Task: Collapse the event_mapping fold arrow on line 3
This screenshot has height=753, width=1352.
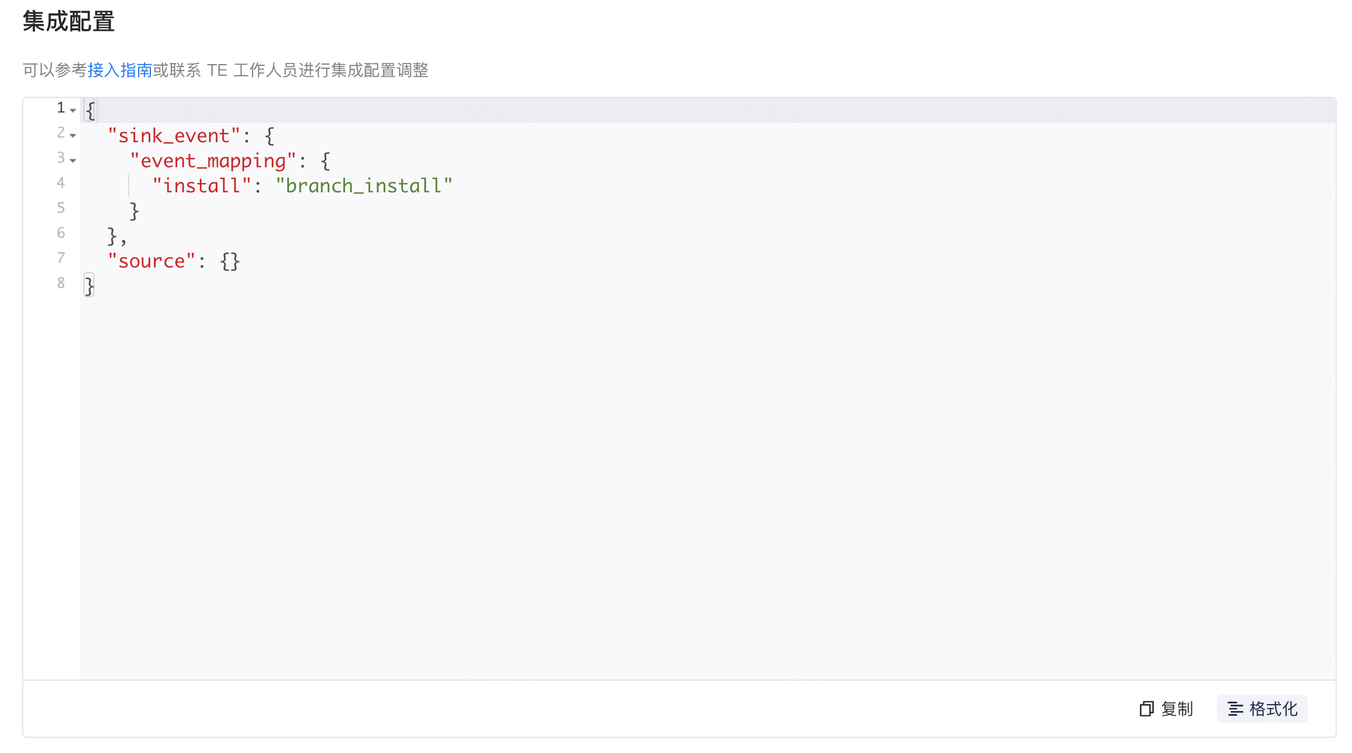Action: click(x=73, y=160)
